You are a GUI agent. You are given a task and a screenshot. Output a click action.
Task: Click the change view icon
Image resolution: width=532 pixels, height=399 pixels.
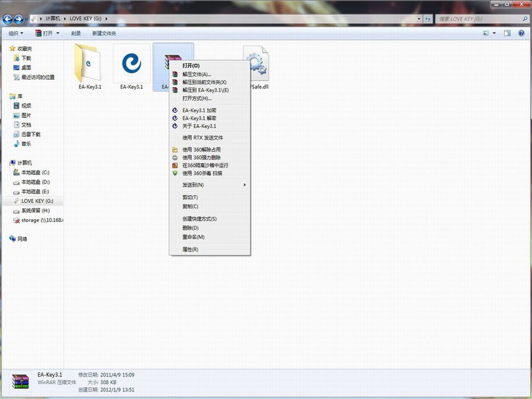coord(486,33)
